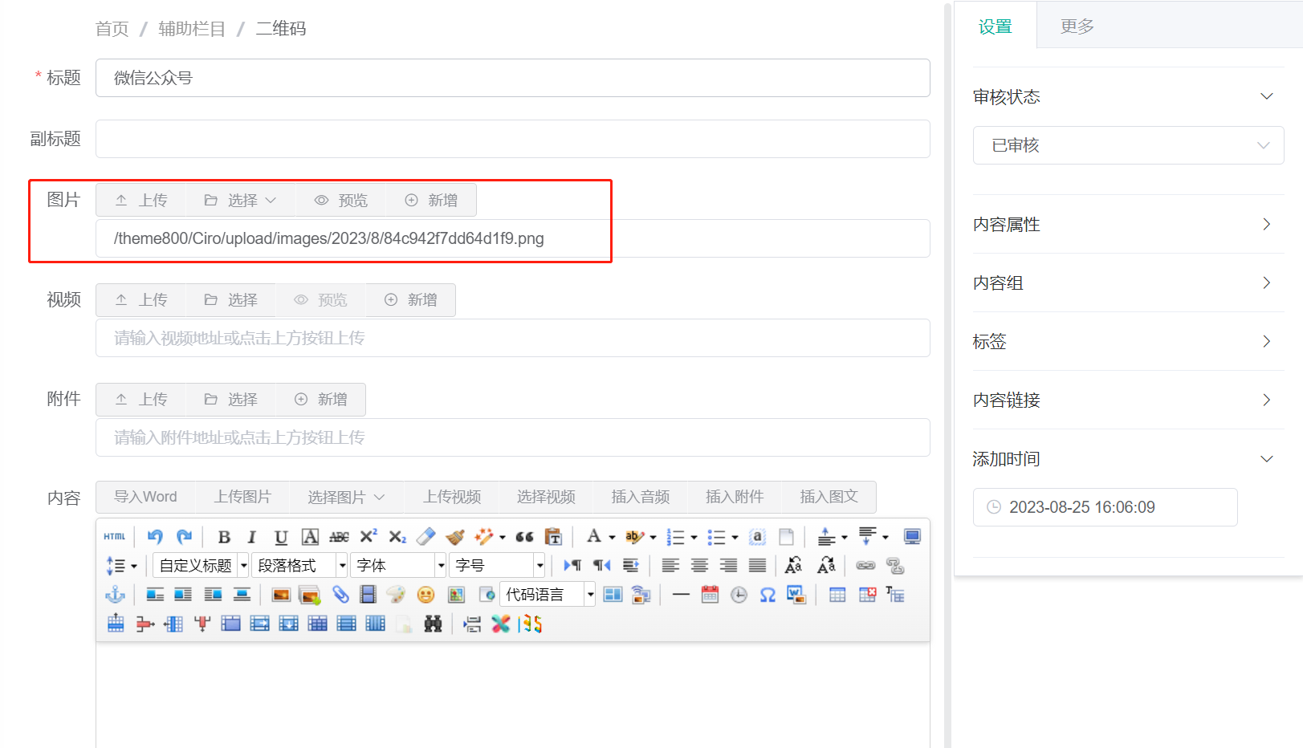Click the 导入Word button

coord(145,497)
